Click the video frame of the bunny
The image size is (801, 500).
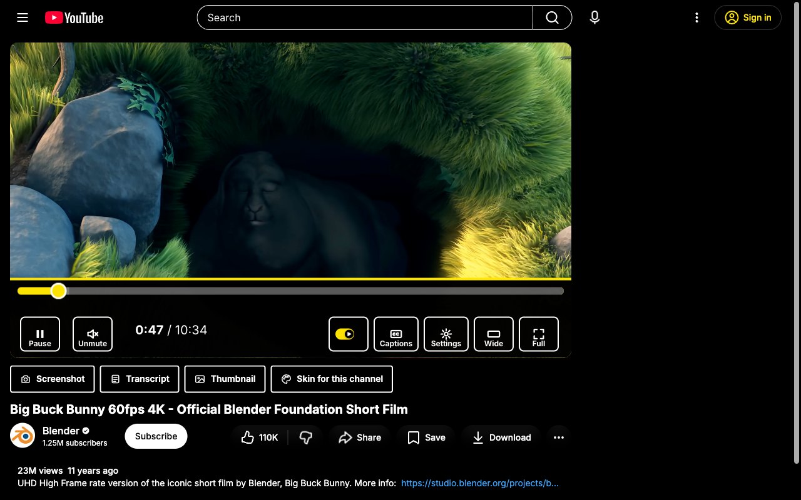(290, 160)
